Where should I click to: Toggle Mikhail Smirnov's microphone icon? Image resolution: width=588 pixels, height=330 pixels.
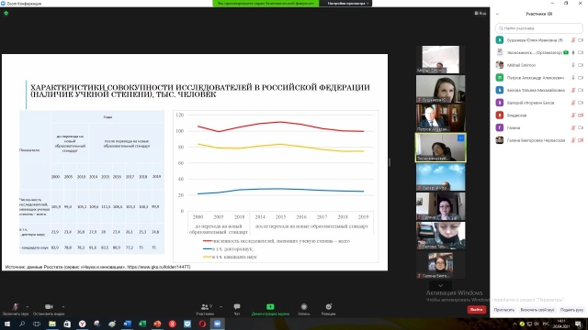(573, 65)
